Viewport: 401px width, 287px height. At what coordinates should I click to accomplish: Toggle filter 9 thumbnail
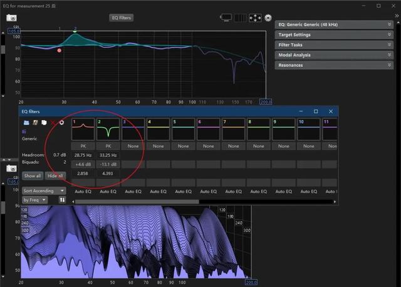coord(283,129)
